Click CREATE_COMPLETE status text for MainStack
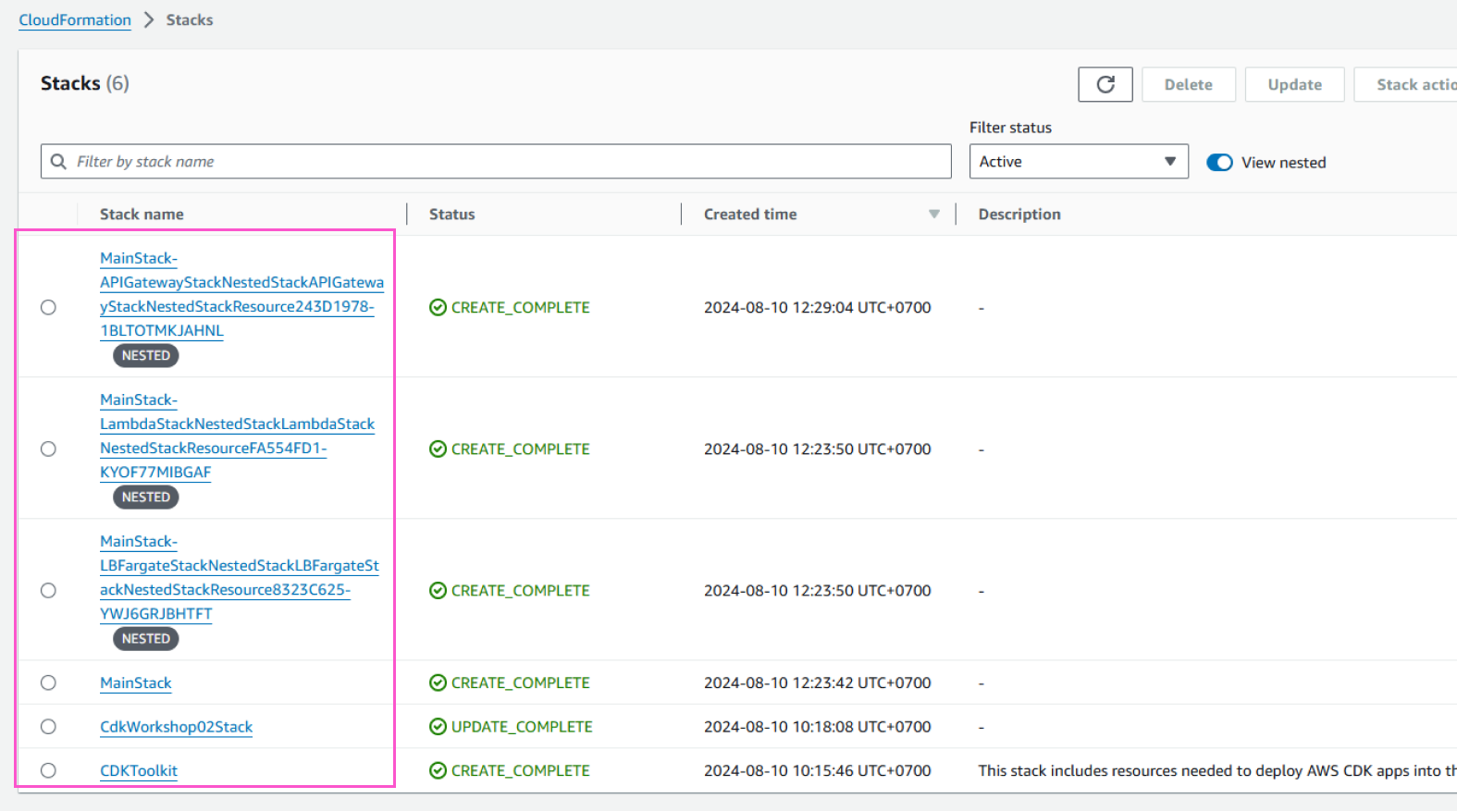Image resolution: width=1457 pixels, height=811 pixels. click(x=520, y=682)
